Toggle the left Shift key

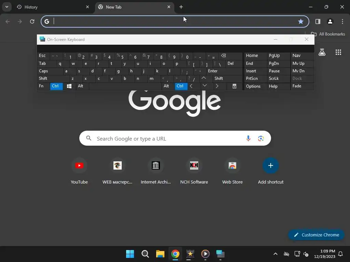coord(53,78)
